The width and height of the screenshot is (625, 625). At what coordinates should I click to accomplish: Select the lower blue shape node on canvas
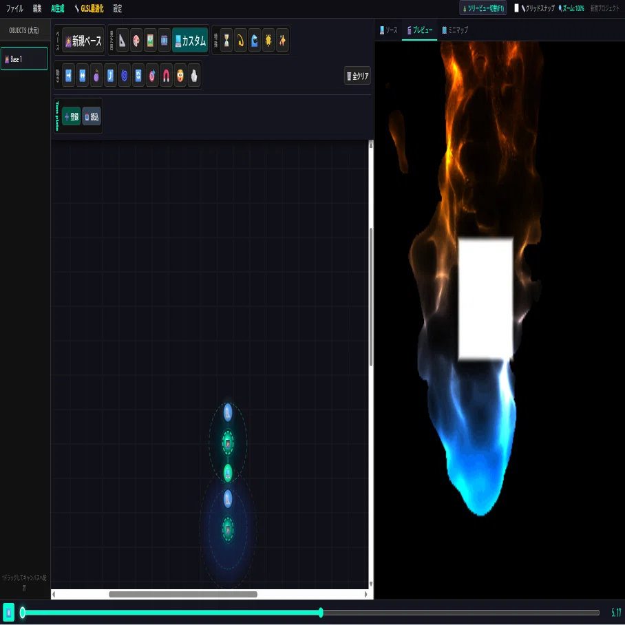(x=228, y=499)
